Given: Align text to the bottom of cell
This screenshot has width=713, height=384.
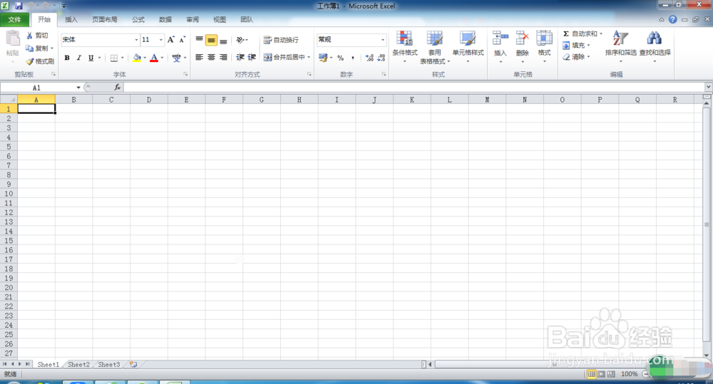Looking at the screenshot, I should (223, 40).
